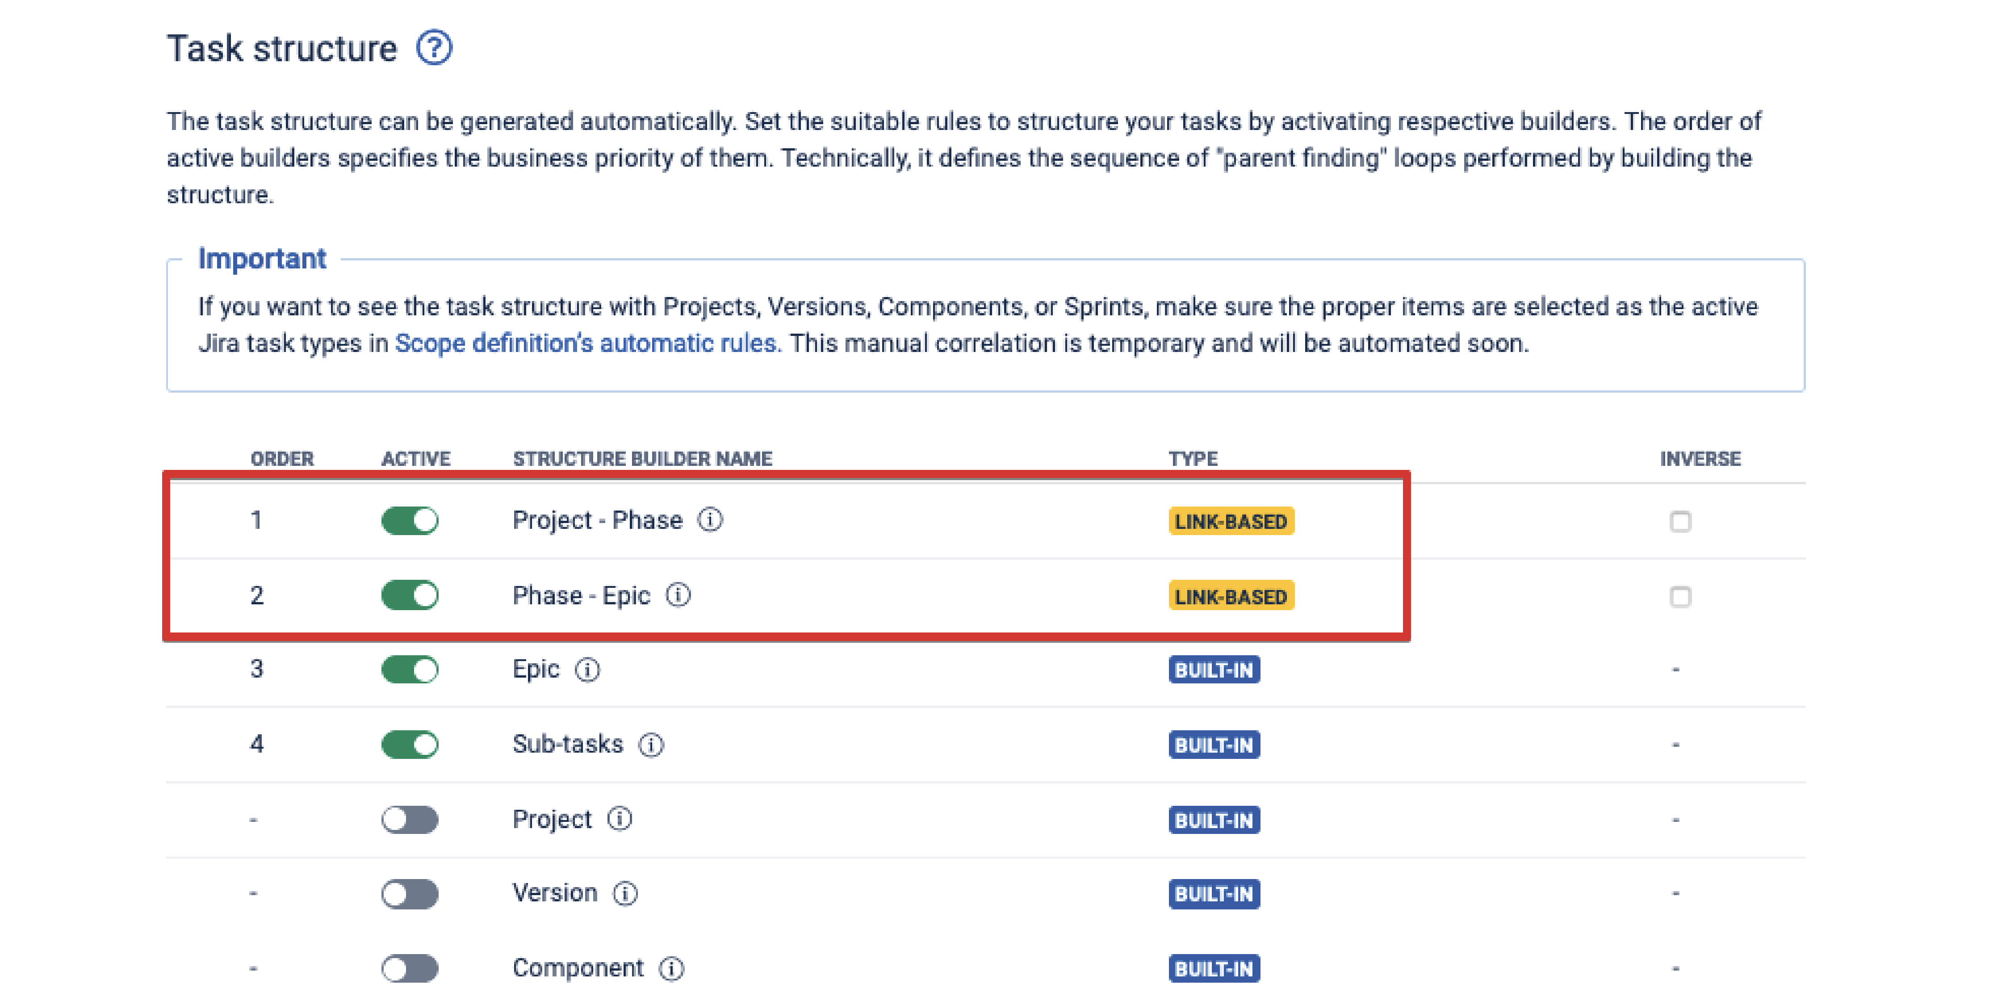
Task: Show info for Project - Phase builder
Action: point(710,519)
